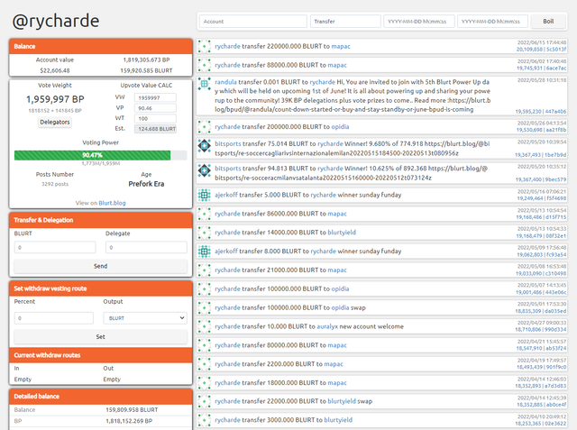The width and height of the screenshot is (577, 430).
Task: Click the Delegators button
Action: pyautogui.click(x=55, y=122)
